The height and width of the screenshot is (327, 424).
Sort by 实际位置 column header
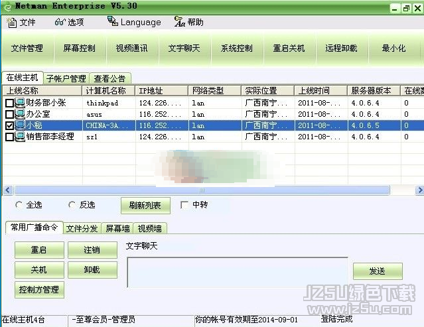(x=267, y=90)
